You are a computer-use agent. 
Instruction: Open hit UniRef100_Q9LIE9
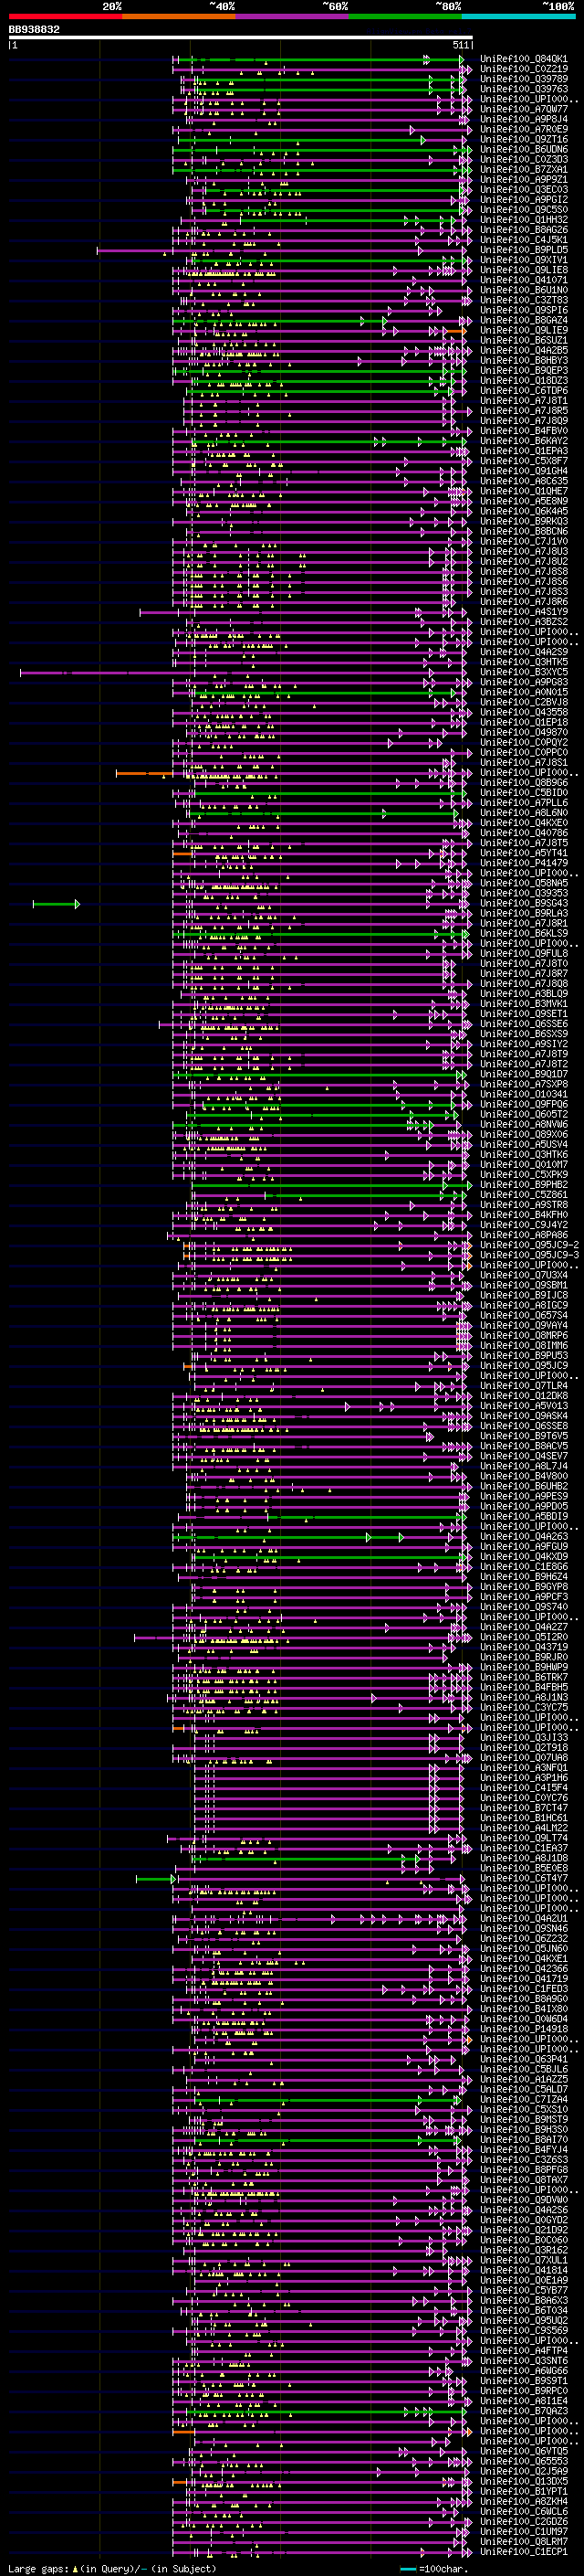(x=523, y=331)
